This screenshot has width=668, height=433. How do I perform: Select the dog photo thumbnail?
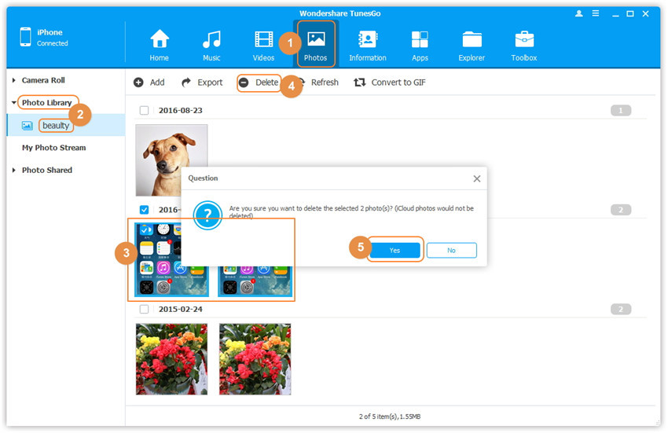[171, 160]
